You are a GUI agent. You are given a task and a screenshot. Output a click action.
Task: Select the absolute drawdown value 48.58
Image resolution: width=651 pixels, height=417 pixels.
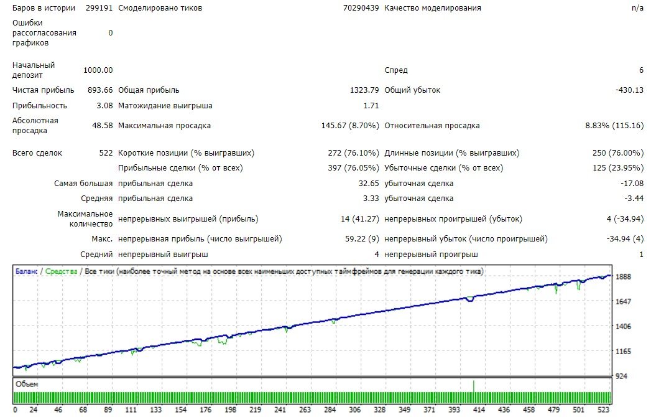(103, 126)
